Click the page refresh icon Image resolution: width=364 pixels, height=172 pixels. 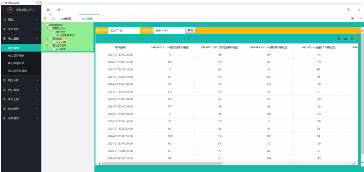pyautogui.click(x=58, y=9)
